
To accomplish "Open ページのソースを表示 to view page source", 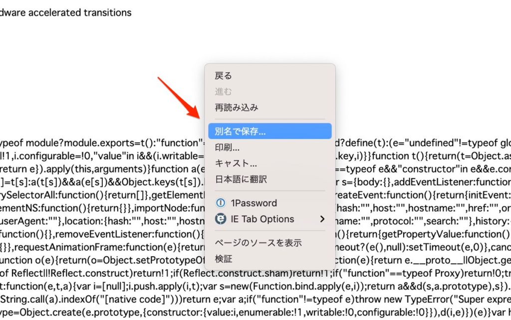I will (258, 243).
